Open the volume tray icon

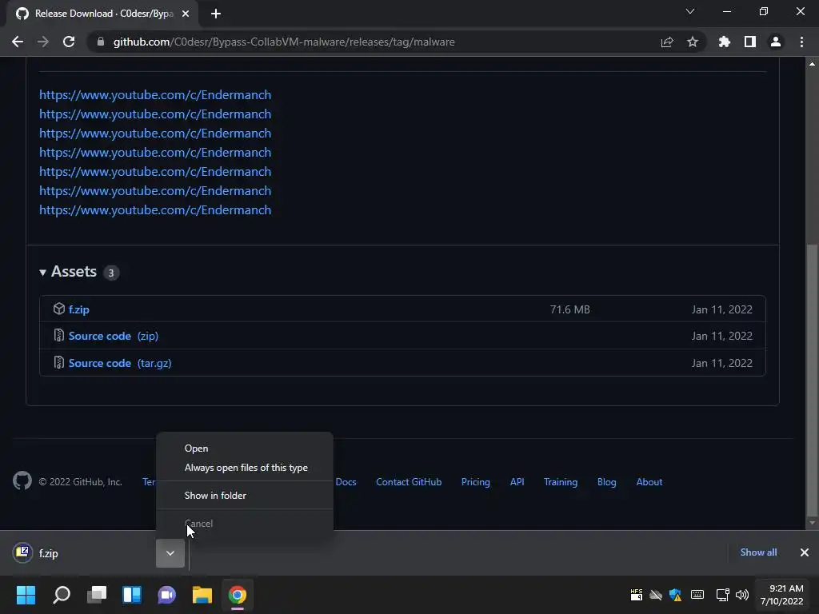741,595
